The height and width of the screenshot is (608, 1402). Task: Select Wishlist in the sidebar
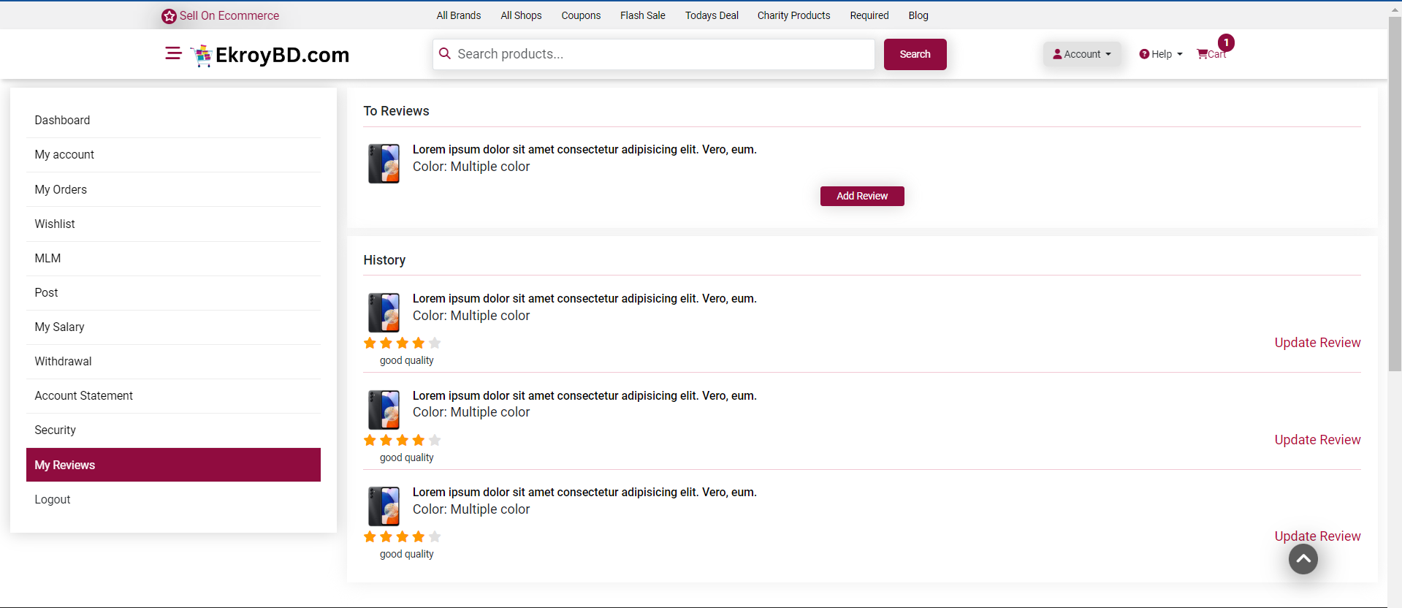(x=55, y=224)
